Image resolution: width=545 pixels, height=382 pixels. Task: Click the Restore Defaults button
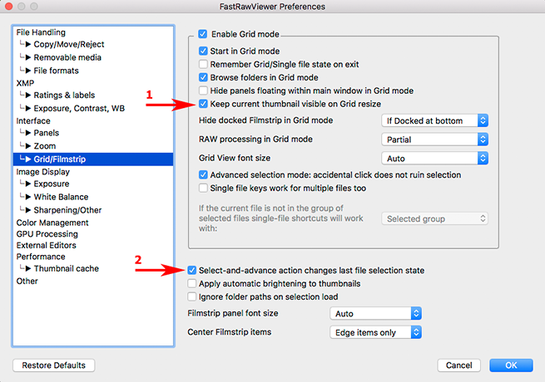click(54, 365)
